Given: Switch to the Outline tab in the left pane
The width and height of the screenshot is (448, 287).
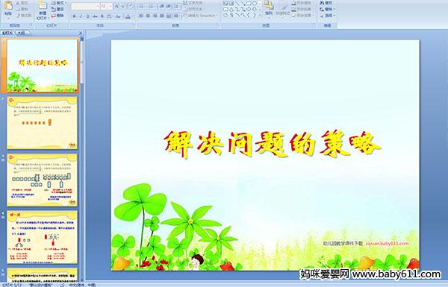Looking at the screenshot, I should (x=22, y=33).
